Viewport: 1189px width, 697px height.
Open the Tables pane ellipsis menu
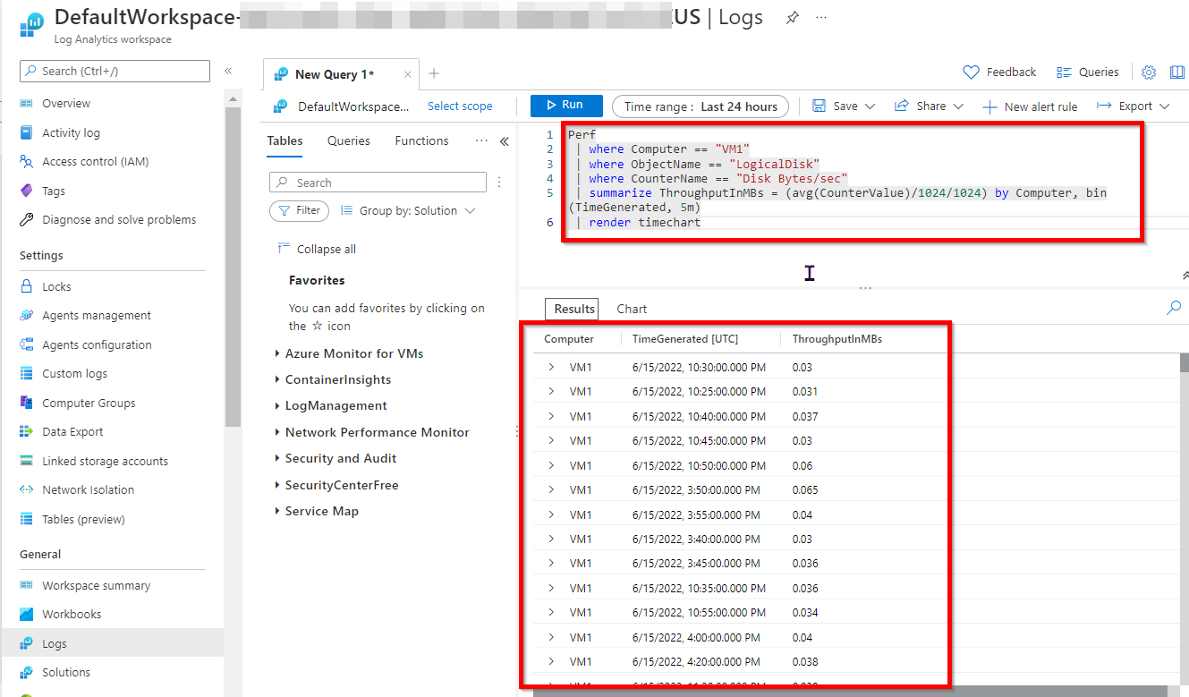481,140
